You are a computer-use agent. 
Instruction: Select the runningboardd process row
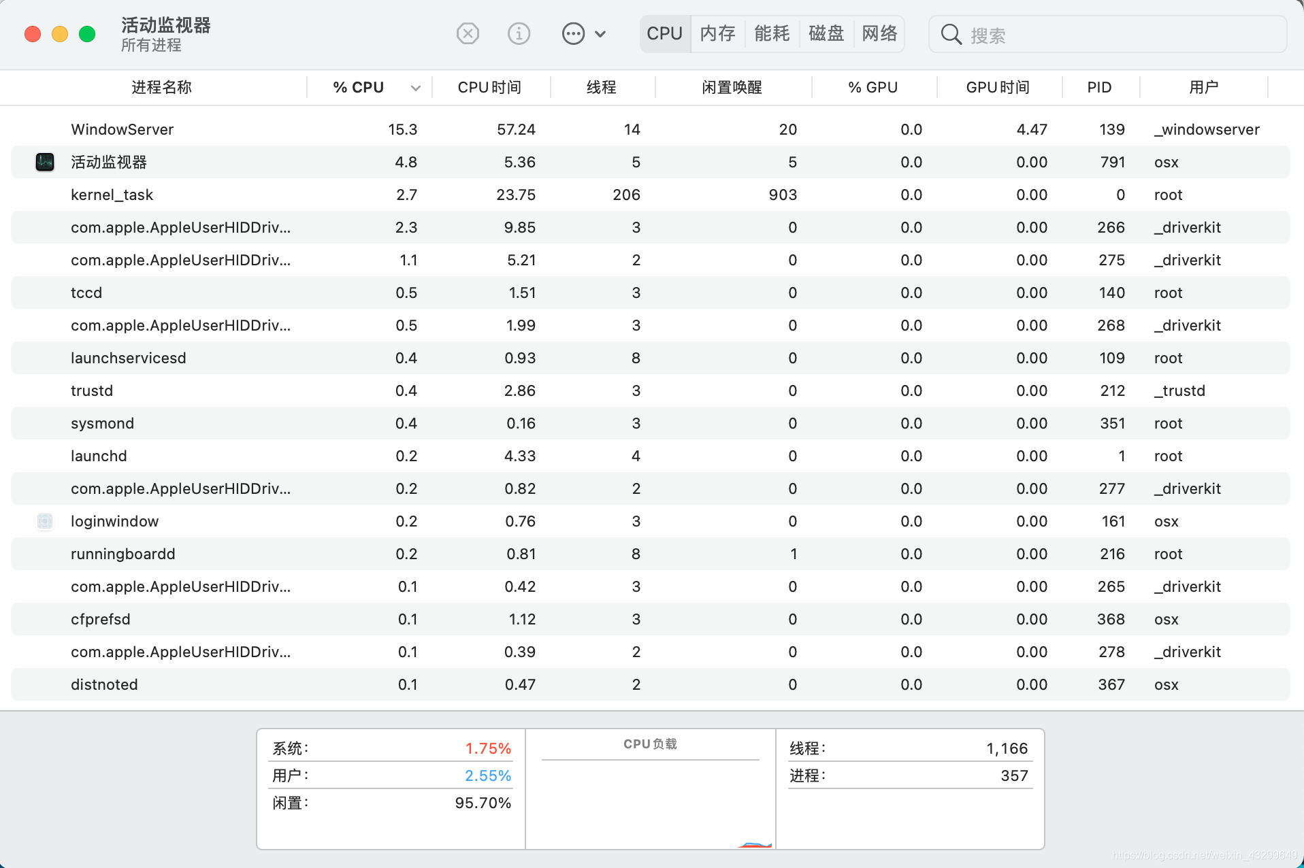(x=651, y=554)
